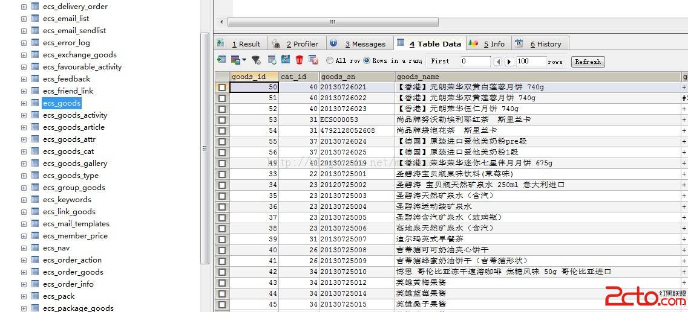The image size is (688, 312).
Task: Expand the ecs_goods table node
Action: 24,103
